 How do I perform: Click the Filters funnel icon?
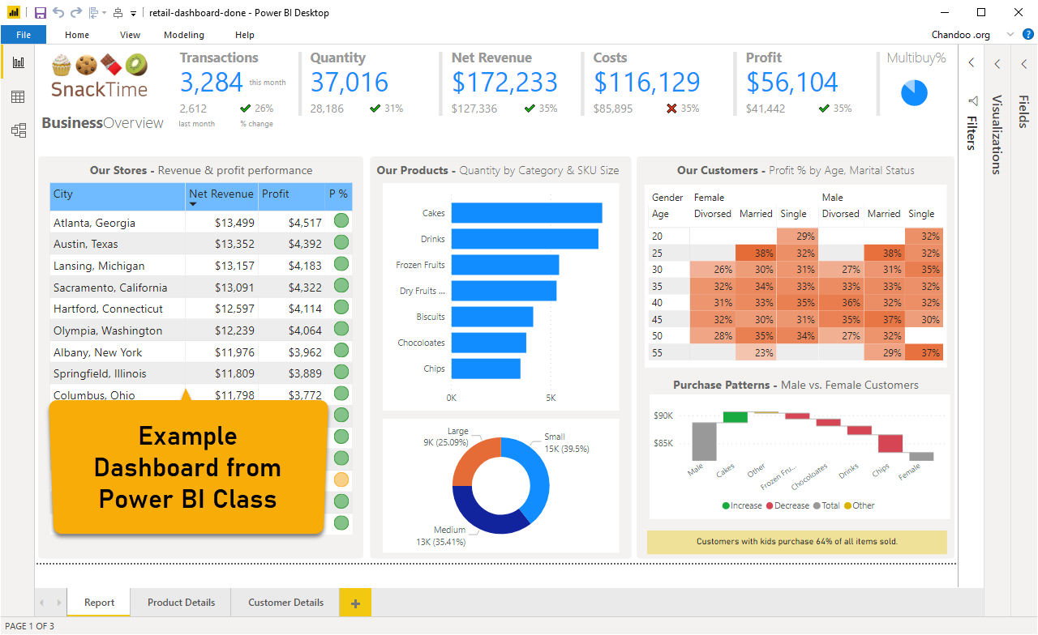[x=972, y=100]
